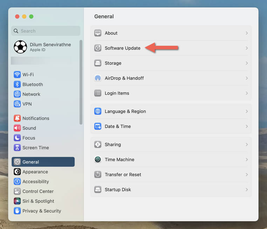Click the sidebar vertical scrollbar
Image resolution: width=267 pixels, height=229 pixels.
pyautogui.click(x=81, y=82)
